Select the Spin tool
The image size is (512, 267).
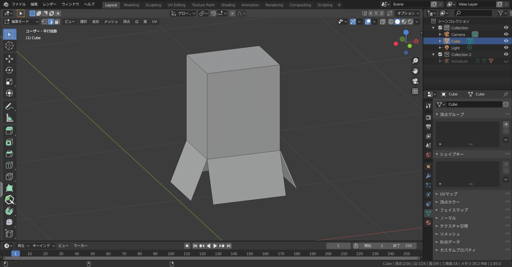click(9, 211)
